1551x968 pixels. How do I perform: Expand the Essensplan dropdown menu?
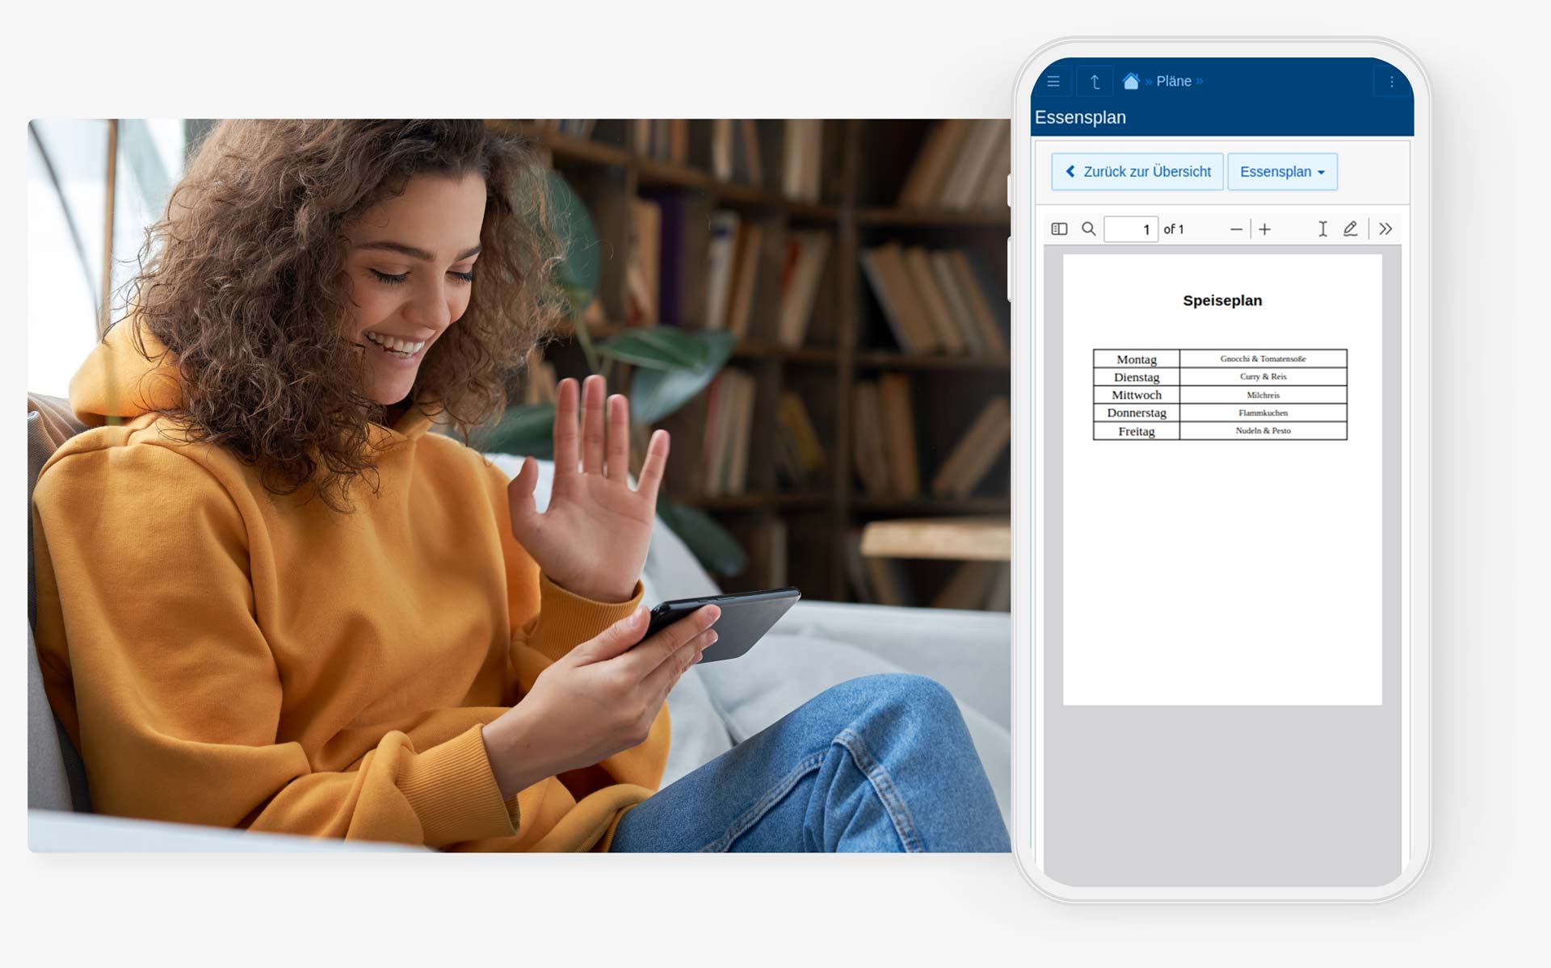(x=1281, y=172)
